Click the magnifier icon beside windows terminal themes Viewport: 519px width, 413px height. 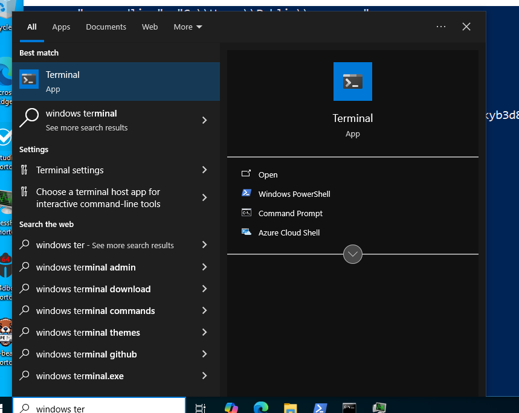25,332
